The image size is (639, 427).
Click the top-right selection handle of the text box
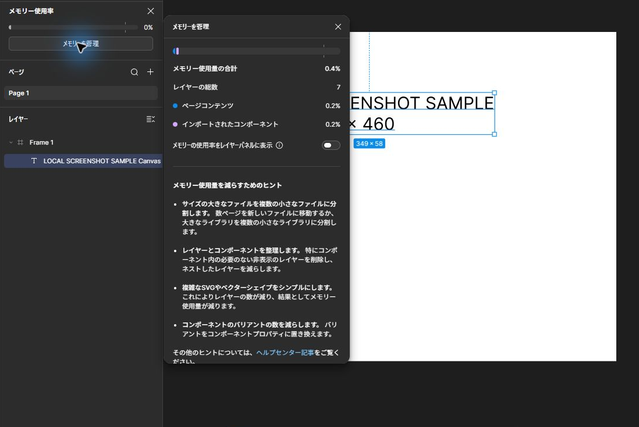[494, 93]
